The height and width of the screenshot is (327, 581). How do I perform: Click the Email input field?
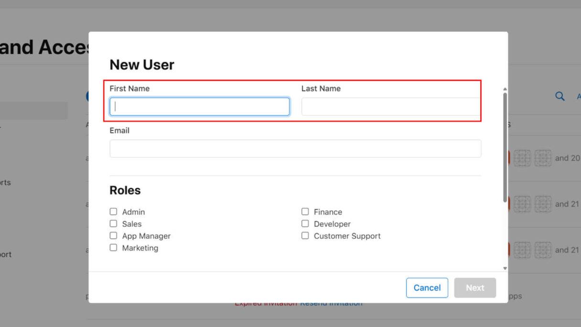pos(295,148)
